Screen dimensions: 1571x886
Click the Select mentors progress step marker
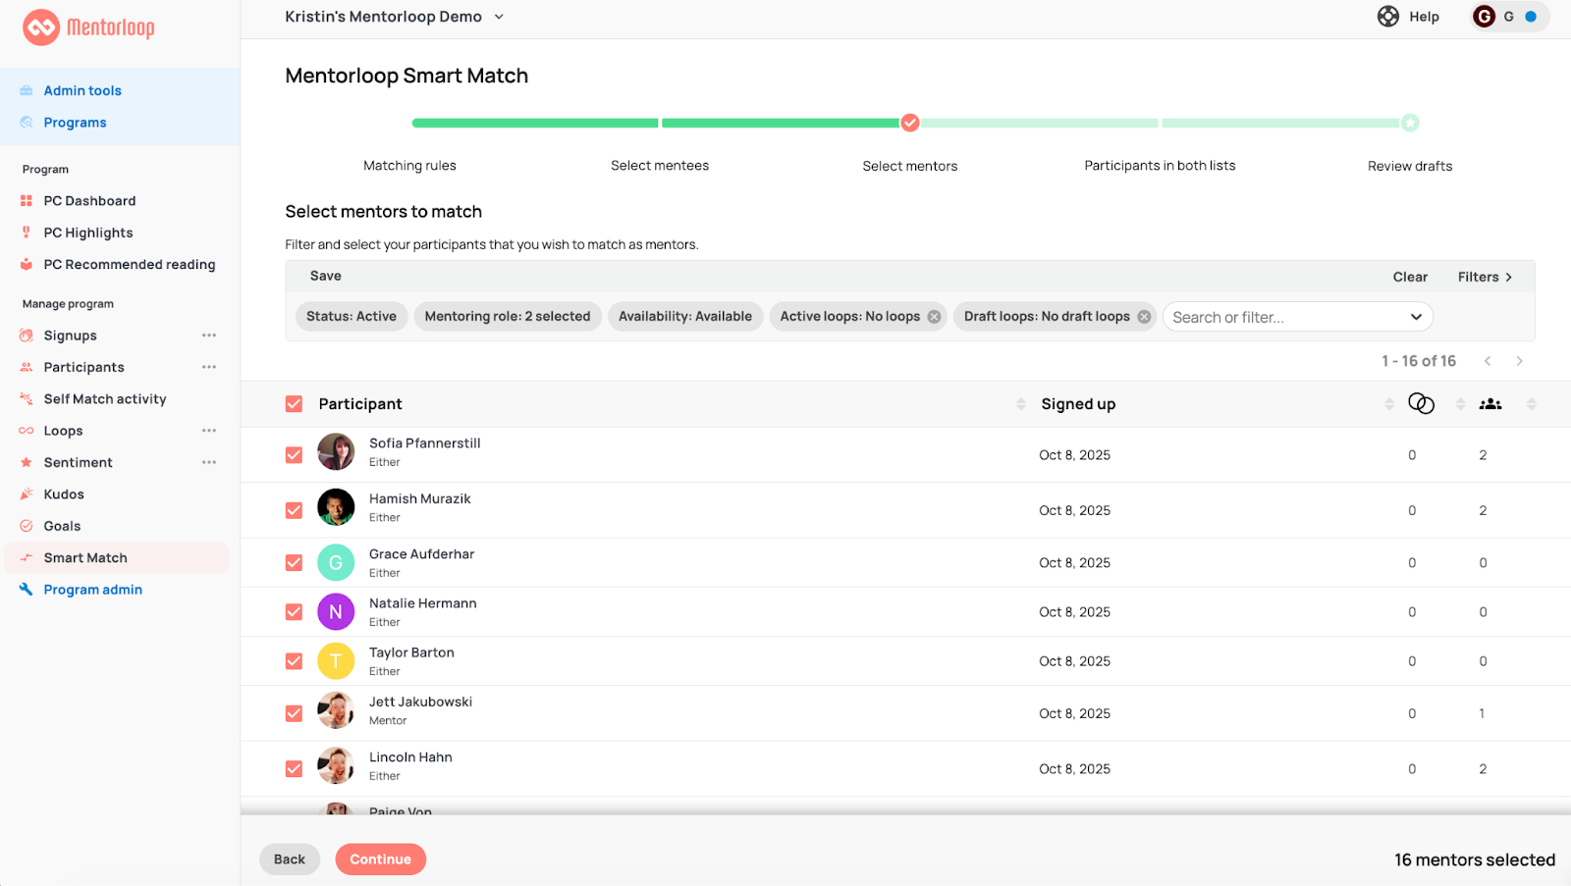point(910,123)
